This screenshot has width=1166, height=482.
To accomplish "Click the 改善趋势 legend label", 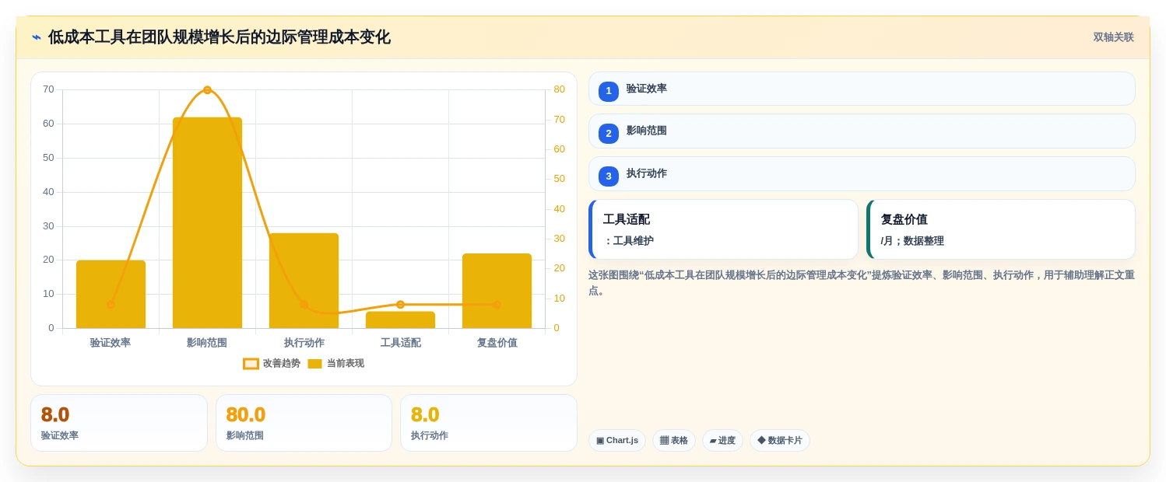I will [x=282, y=363].
